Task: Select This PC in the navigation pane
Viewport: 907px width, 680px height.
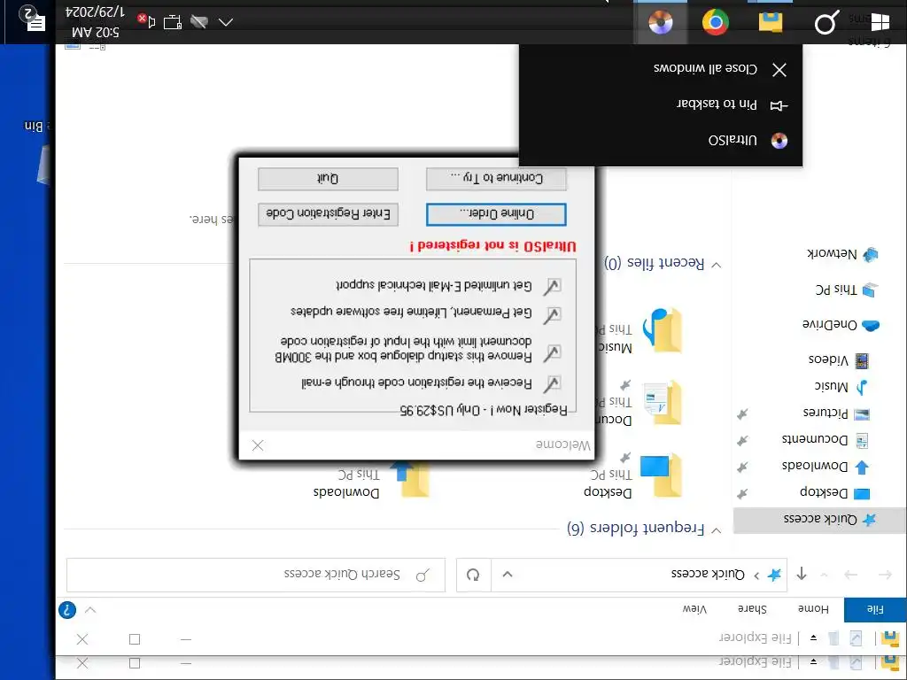Action: [x=846, y=290]
